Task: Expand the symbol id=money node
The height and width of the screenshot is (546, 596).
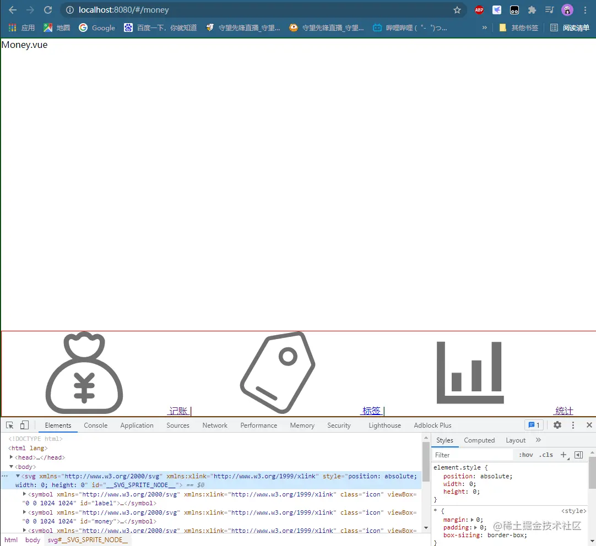Action: pyautogui.click(x=24, y=512)
